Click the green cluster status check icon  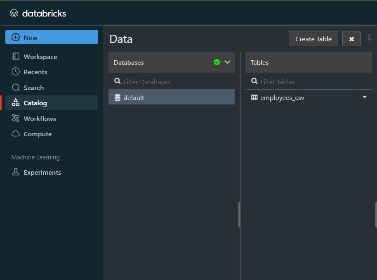tap(217, 62)
